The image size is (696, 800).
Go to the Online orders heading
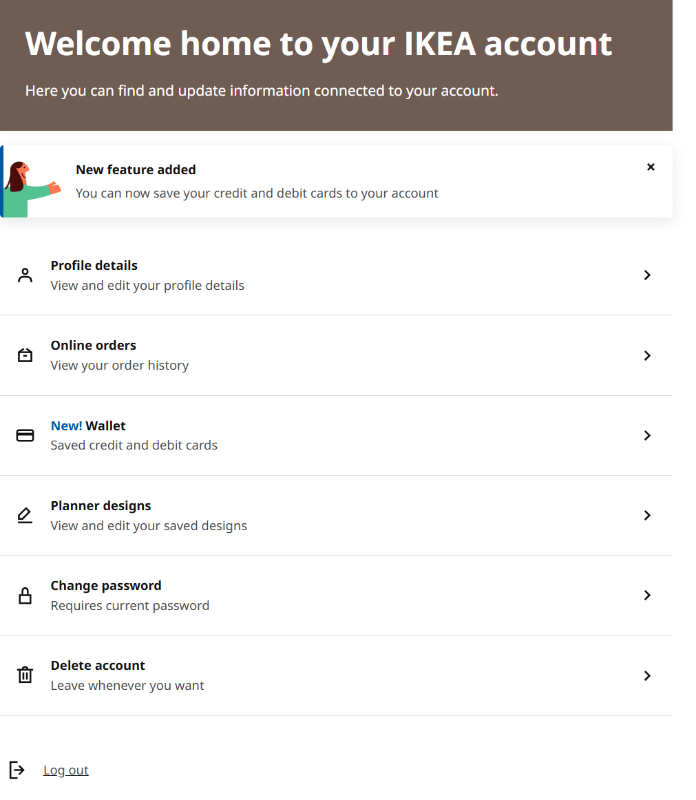(94, 346)
